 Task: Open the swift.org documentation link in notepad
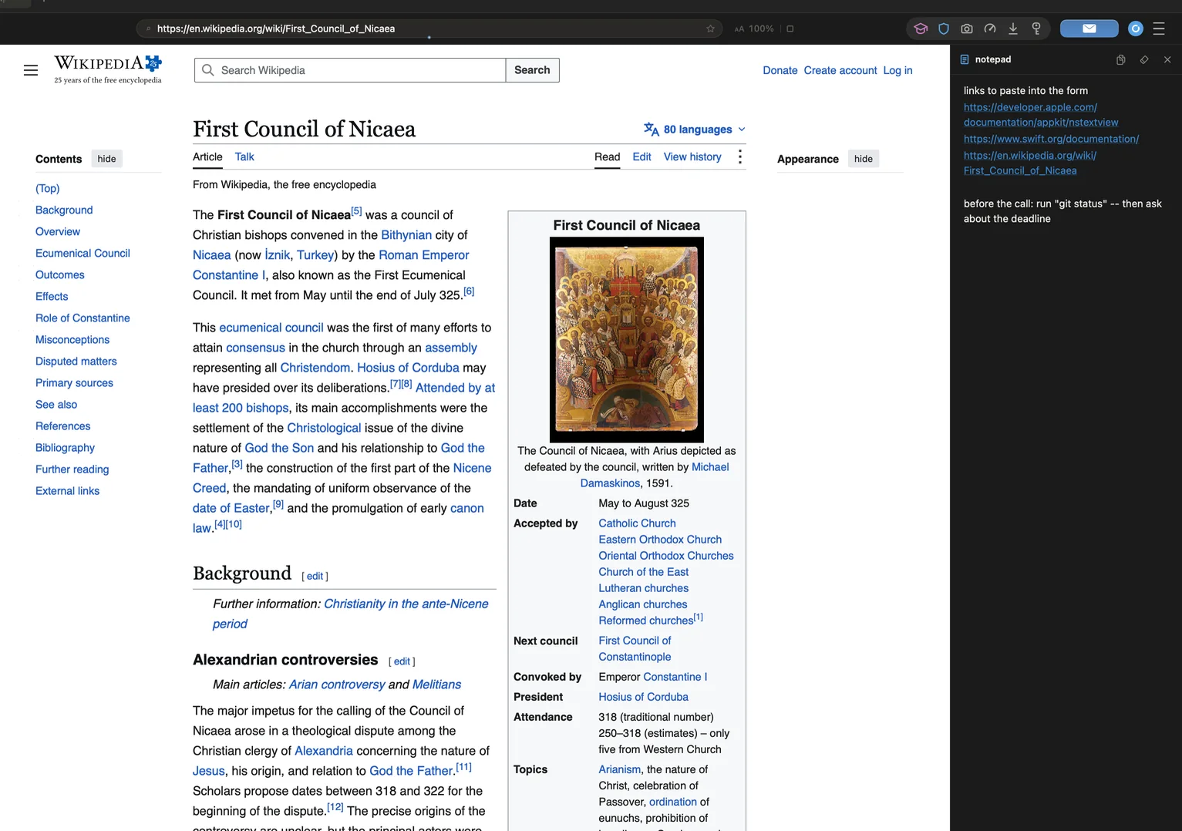coord(1051,139)
